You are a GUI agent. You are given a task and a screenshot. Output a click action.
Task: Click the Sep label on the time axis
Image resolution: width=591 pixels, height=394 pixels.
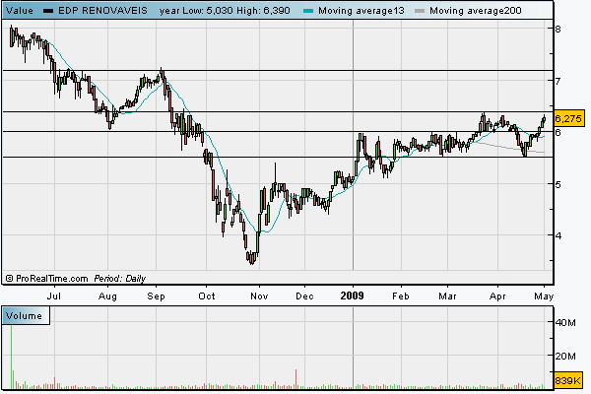pos(156,296)
